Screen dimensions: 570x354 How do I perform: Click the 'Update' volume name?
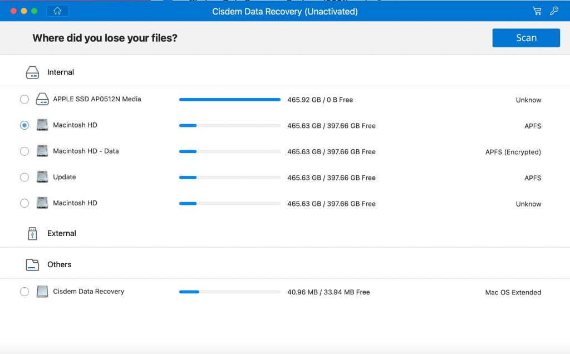(65, 177)
